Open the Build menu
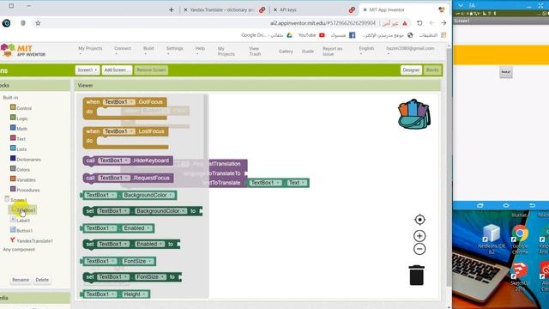 [x=148, y=51]
